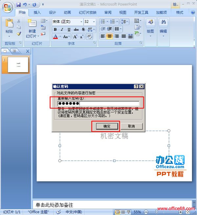Switch to the 插入 ribbon tab
197x215 pixels.
tap(37, 12)
